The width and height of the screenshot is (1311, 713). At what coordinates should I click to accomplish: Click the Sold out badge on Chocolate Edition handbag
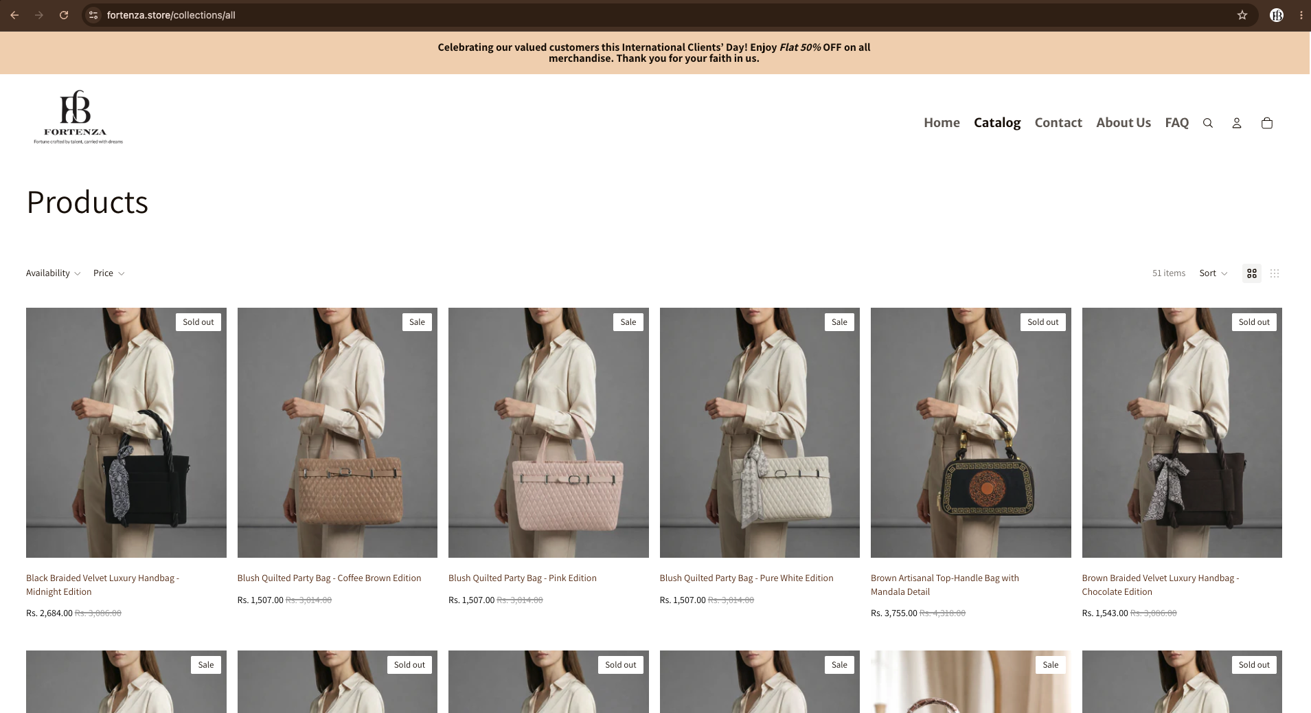click(x=1254, y=322)
